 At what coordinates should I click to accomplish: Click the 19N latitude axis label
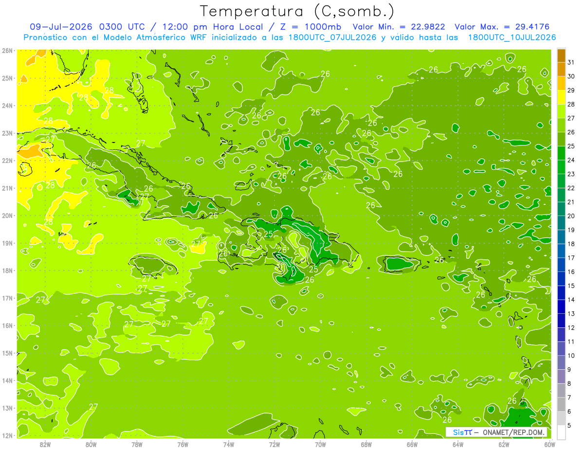pos(7,243)
